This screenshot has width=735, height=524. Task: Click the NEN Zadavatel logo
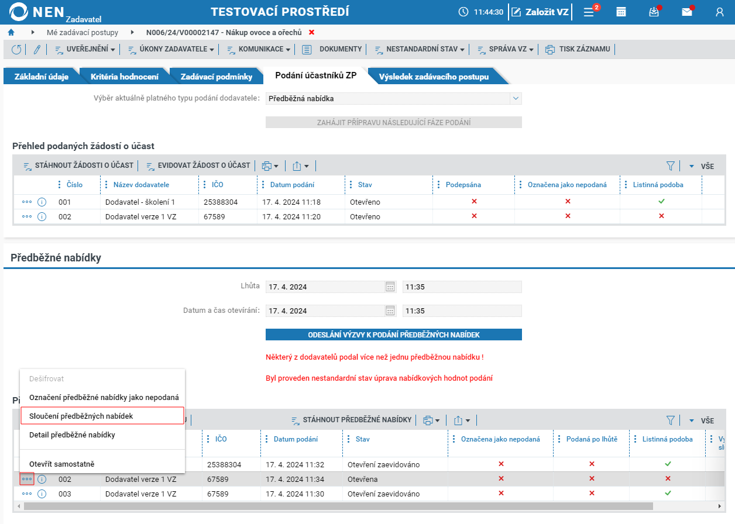pyautogui.click(x=56, y=12)
